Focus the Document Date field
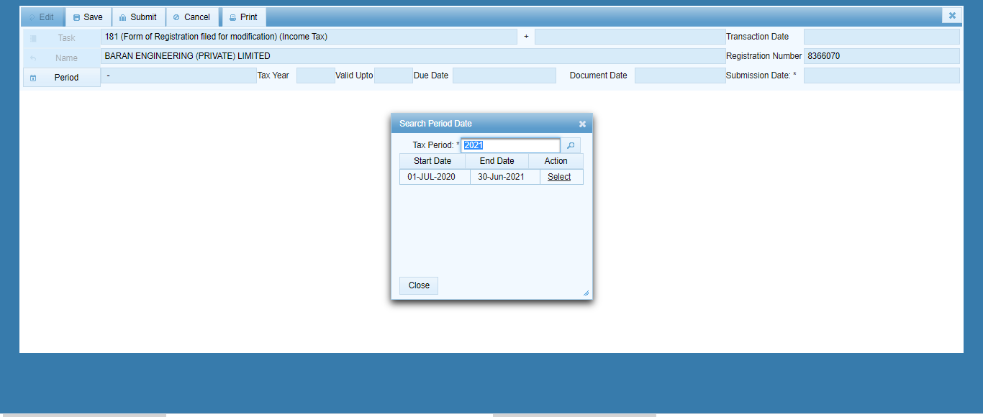The width and height of the screenshot is (983, 417). point(680,75)
